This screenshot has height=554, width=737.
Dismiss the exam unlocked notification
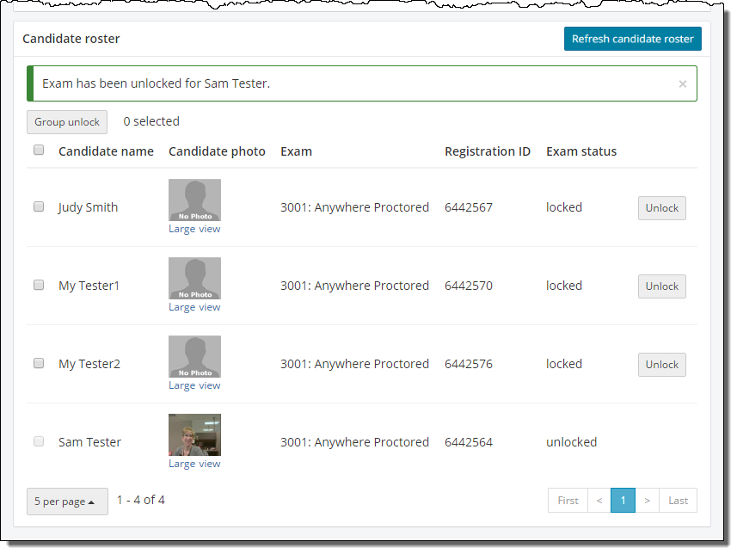(x=682, y=84)
